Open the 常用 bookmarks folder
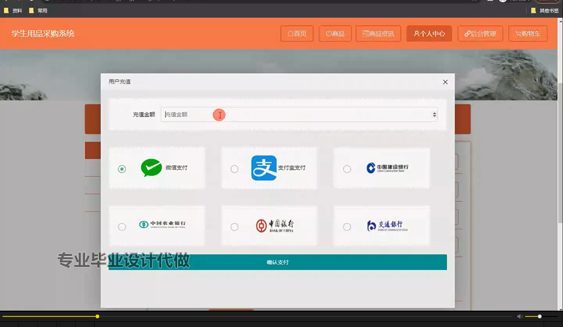The width and height of the screenshot is (563, 327). (39, 10)
